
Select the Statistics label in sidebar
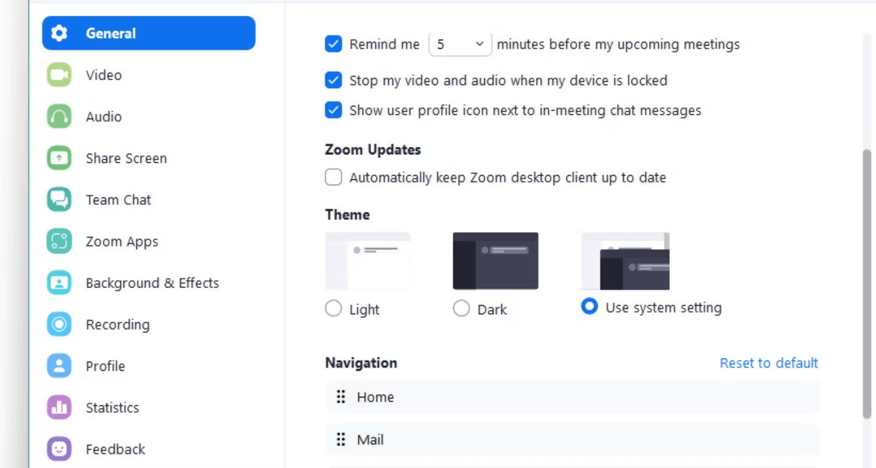tap(112, 408)
